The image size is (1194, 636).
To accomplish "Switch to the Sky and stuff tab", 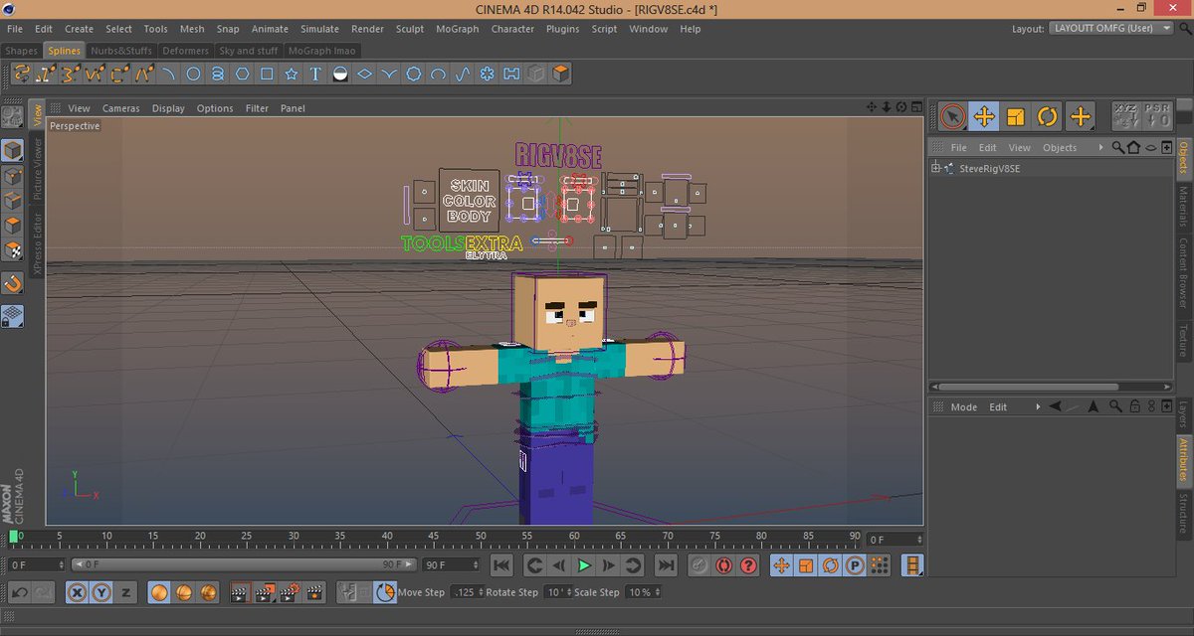I will click(249, 51).
